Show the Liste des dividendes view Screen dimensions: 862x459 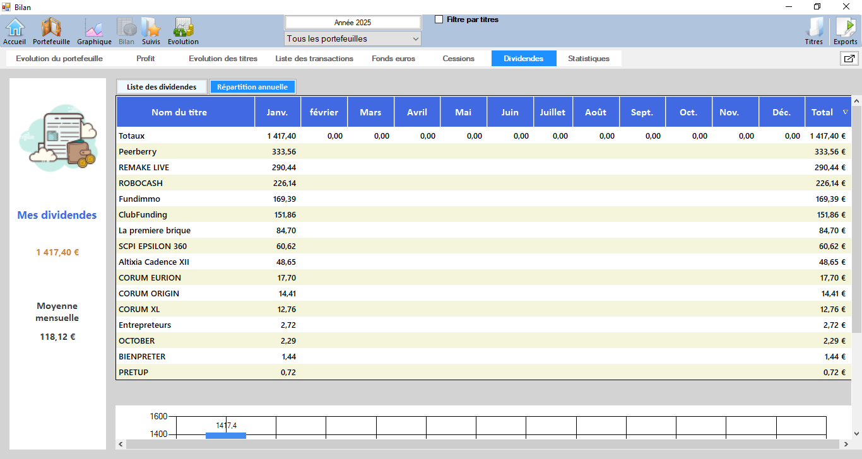[162, 87]
